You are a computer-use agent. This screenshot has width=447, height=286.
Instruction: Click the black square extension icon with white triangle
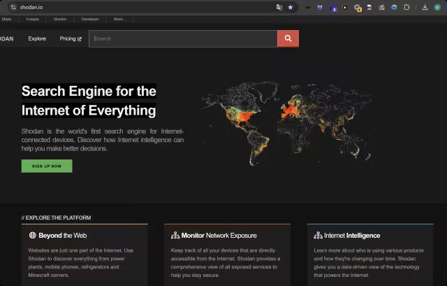[x=344, y=7]
